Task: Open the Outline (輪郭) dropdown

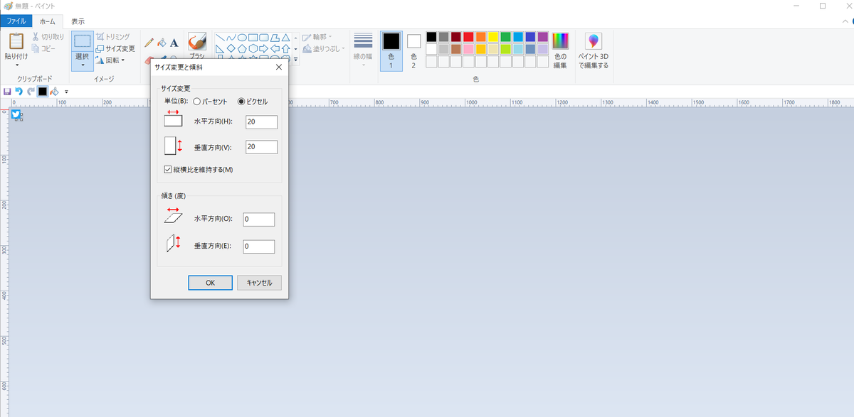Action: pos(317,37)
